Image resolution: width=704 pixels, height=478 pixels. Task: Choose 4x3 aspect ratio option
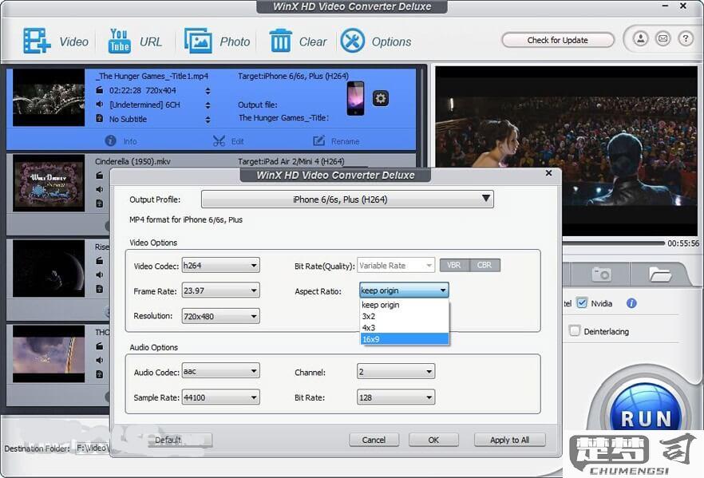[x=405, y=328]
